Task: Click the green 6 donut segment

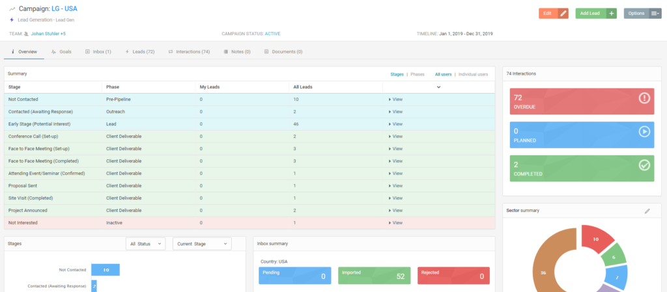Action: pyautogui.click(x=614, y=257)
